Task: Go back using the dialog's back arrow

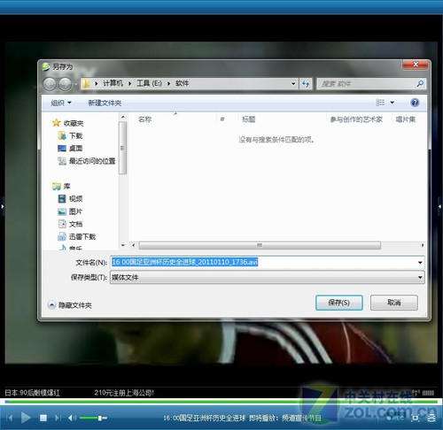Action: [x=50, y=84]
